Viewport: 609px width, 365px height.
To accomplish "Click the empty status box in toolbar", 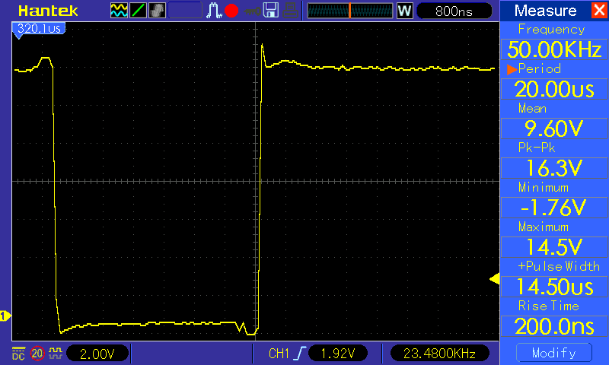I will [185, 11].
